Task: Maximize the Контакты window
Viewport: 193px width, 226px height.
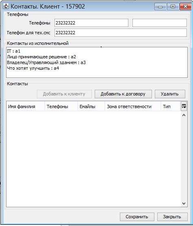Action: coord(173,7)
